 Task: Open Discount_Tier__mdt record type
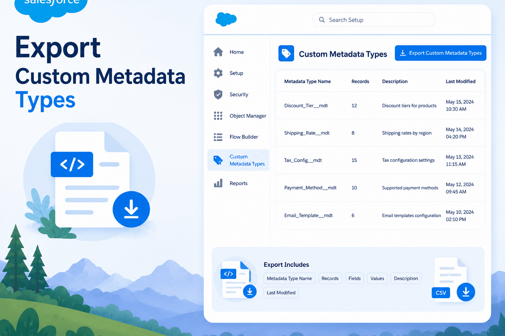click(x=306, y=106)
